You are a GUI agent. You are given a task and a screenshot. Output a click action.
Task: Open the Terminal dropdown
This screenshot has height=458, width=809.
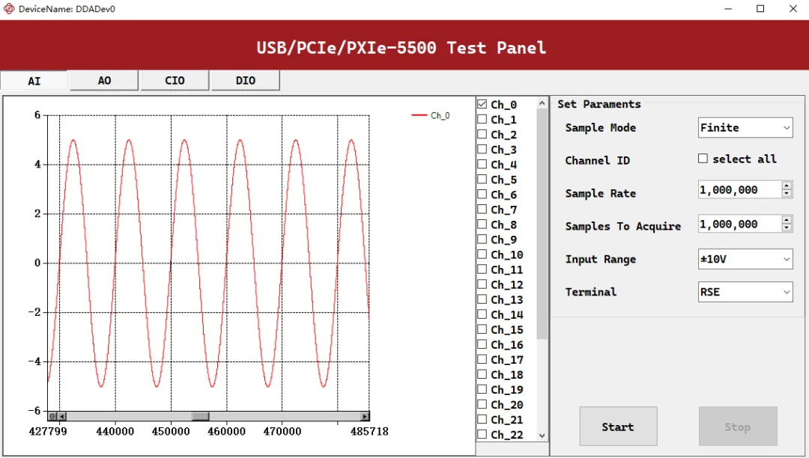[745, 292]
